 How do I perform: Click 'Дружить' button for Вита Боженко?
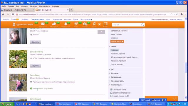tap(35, 66)
